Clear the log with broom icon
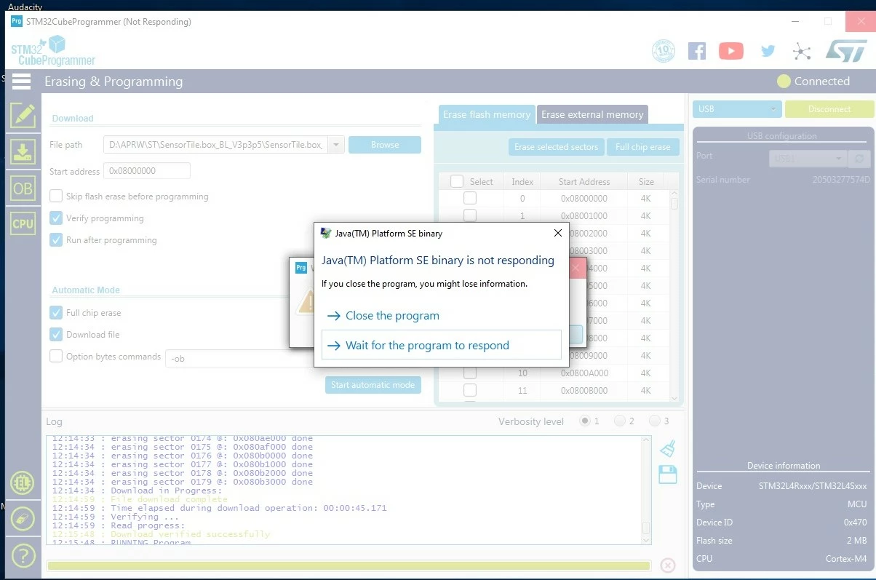Image resolution: width=876 pixels, height=580 pixels. tap(668, 448)
